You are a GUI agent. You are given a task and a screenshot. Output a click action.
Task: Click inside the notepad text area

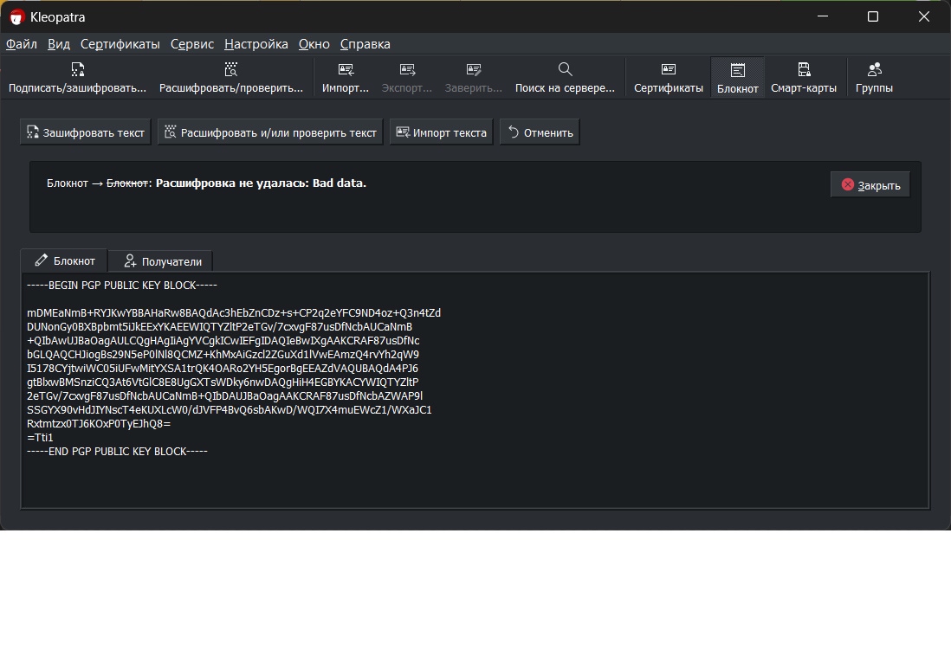point(475,390)
